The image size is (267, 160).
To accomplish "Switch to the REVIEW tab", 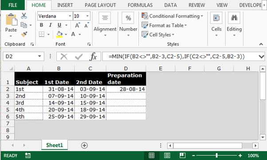I will [196, 5].
